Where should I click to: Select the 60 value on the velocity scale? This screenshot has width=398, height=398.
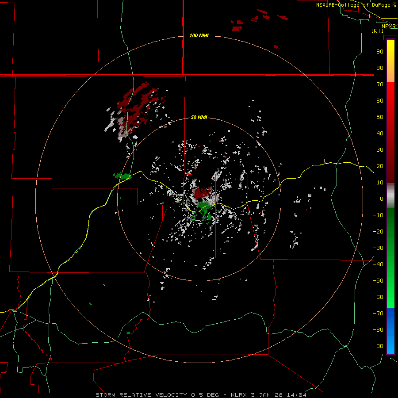[380, 100]
